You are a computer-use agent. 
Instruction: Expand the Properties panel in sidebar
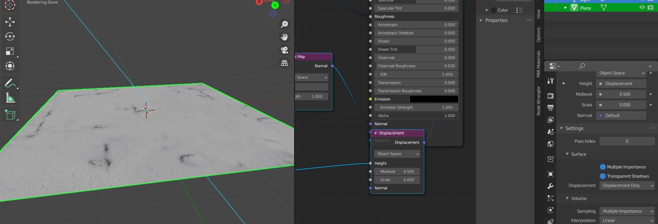tap(481, 20)
